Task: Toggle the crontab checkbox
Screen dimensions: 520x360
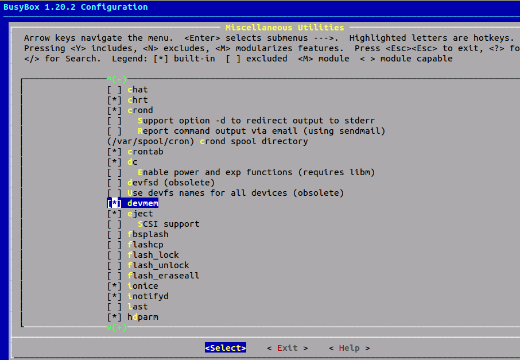Action: click(x=114, y=152)
